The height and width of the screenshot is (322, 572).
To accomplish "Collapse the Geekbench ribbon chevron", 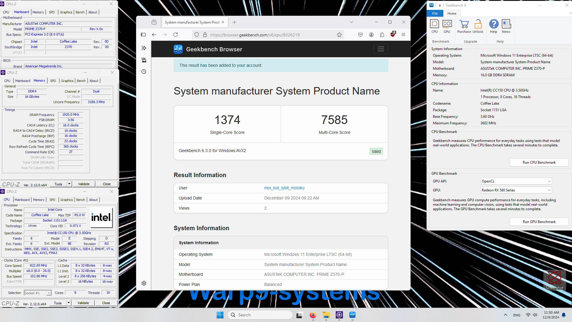I will [570, 13].
